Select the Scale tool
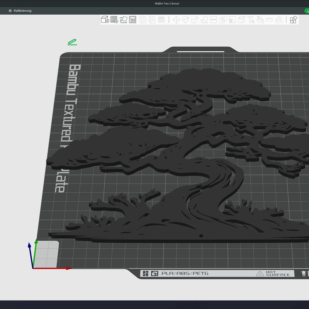This screenshot has height=309, width=309. click(x=195, y=20)
